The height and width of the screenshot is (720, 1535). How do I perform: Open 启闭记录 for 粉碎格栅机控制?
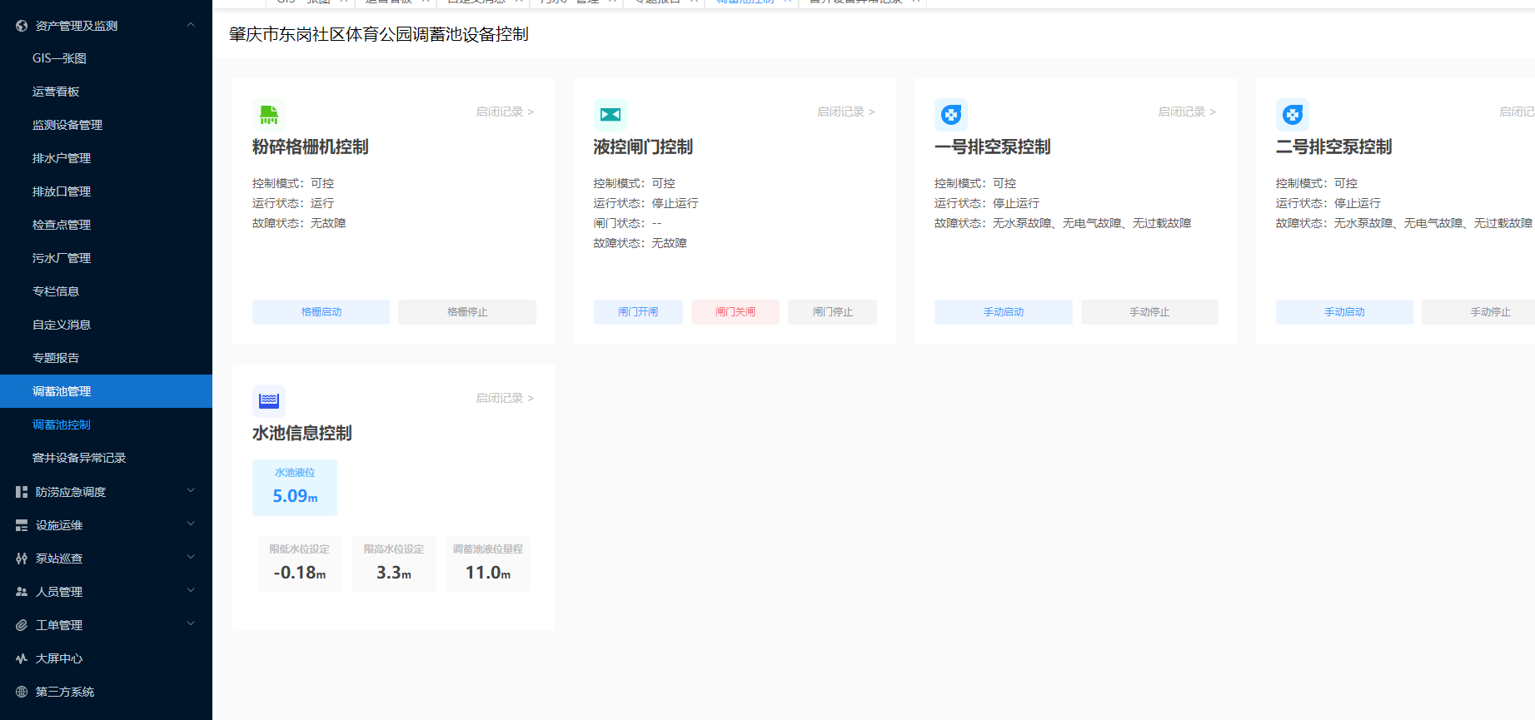(x=505, y=112)
